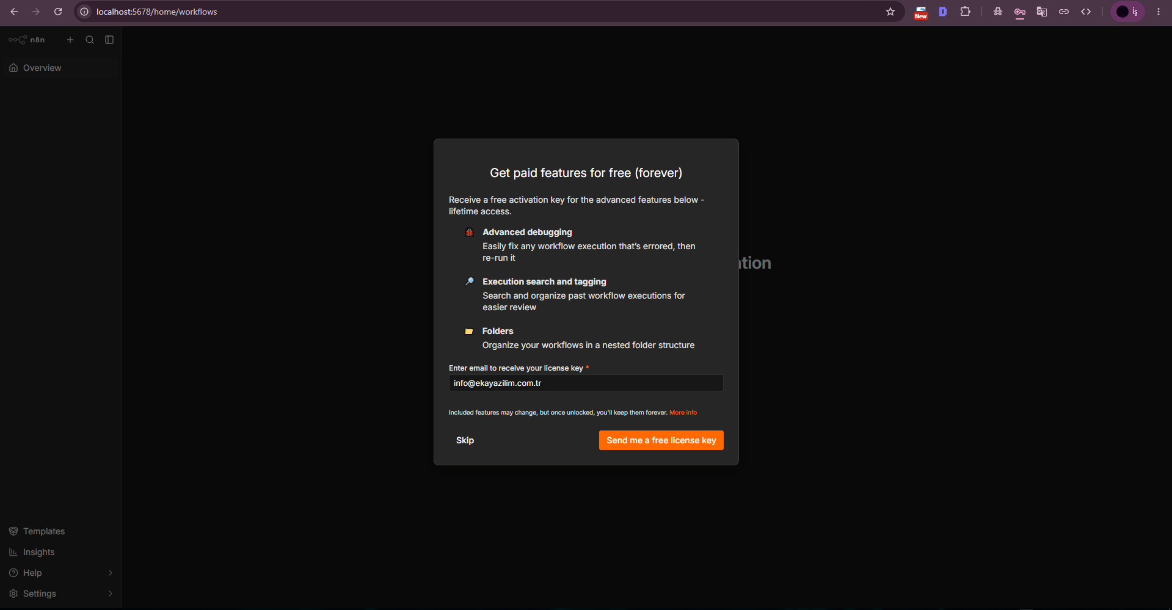Image resolution: width=1172 pixels, height=610 pixels.
Task: Open the 'More info' link
Action: click(683, 413)
